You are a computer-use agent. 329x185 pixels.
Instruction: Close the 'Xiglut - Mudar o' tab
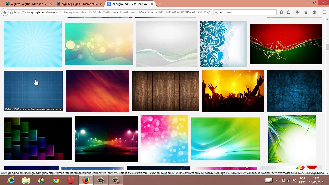(x=51, y=4)
